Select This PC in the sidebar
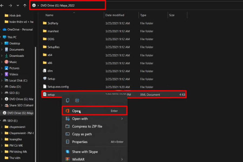The image size is (243, 162). 10,37
